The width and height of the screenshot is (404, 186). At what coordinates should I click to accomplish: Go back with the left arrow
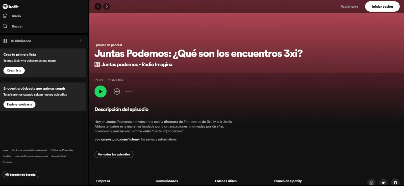coord(98,6)
